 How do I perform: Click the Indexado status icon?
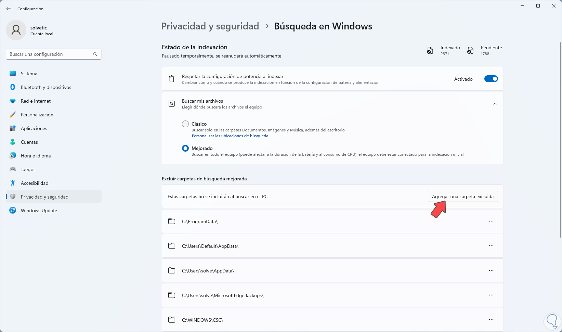pyautogui.click(x=430, y=51)
